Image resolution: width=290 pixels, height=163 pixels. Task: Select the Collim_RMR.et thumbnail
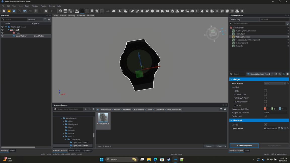103,119
